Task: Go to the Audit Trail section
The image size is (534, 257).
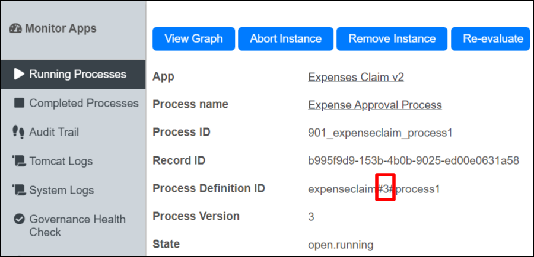Action: coord(73,132)
